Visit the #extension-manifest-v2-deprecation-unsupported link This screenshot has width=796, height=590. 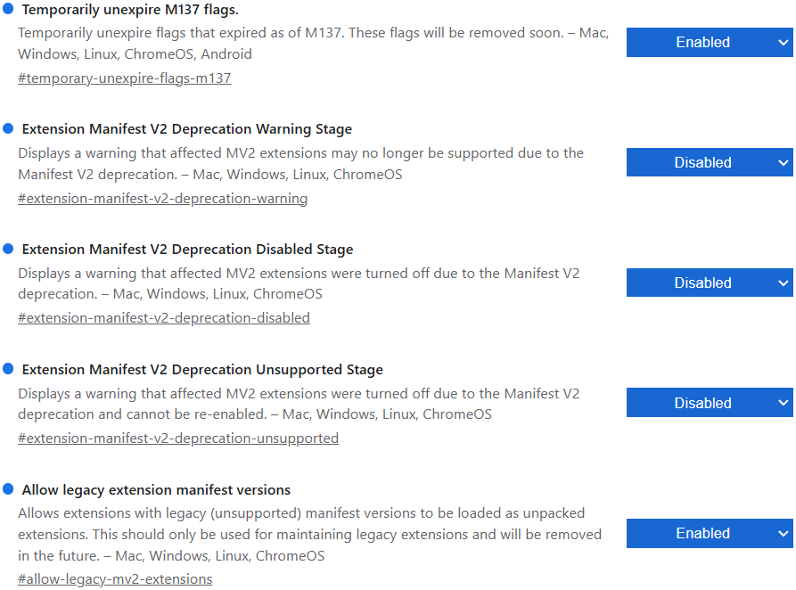[178, 438]
